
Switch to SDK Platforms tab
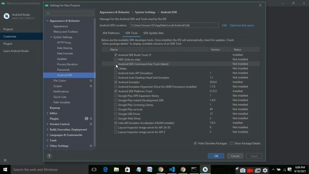point(111,33)
